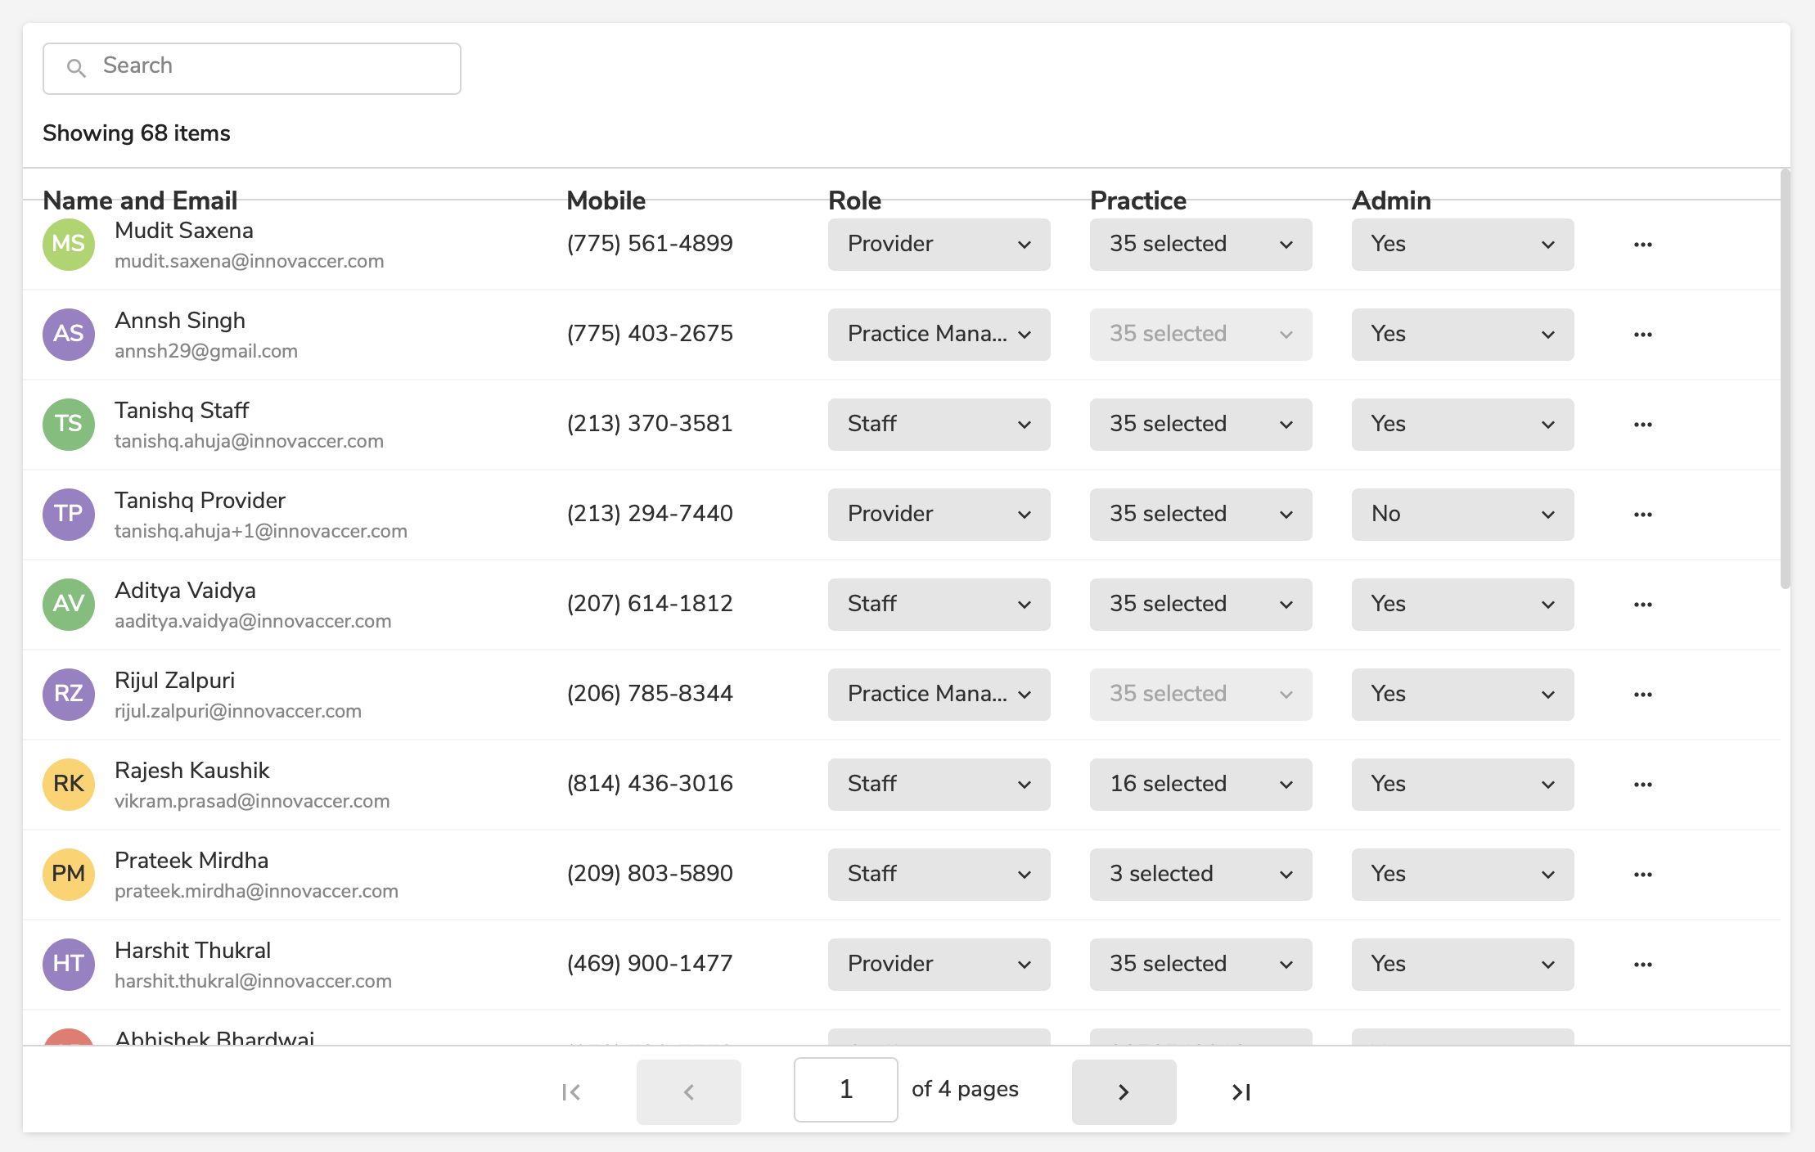Open more options for Harshit Thukral
This screenshot has height=1152, width=1815.
click(x=1642, y=965)
